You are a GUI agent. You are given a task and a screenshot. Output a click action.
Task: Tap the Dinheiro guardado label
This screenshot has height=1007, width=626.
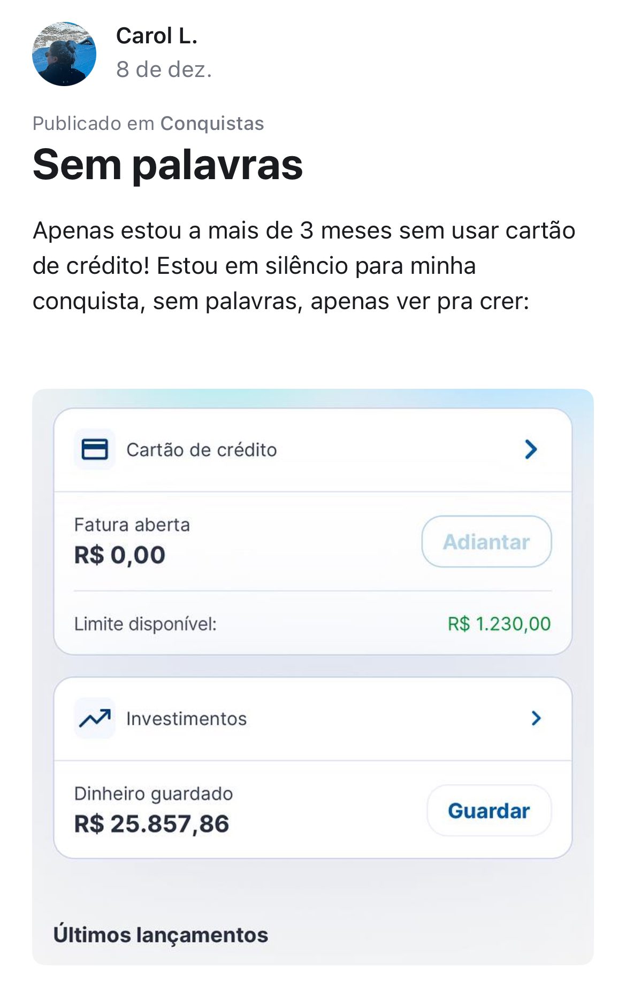coord(154,794)
